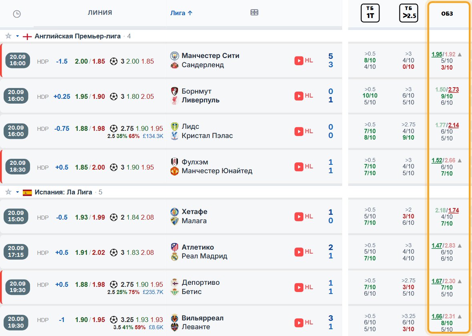This screenshot has width=472, height=336.
Task: Open the Манчестер Сити team link
Action: 210,56
